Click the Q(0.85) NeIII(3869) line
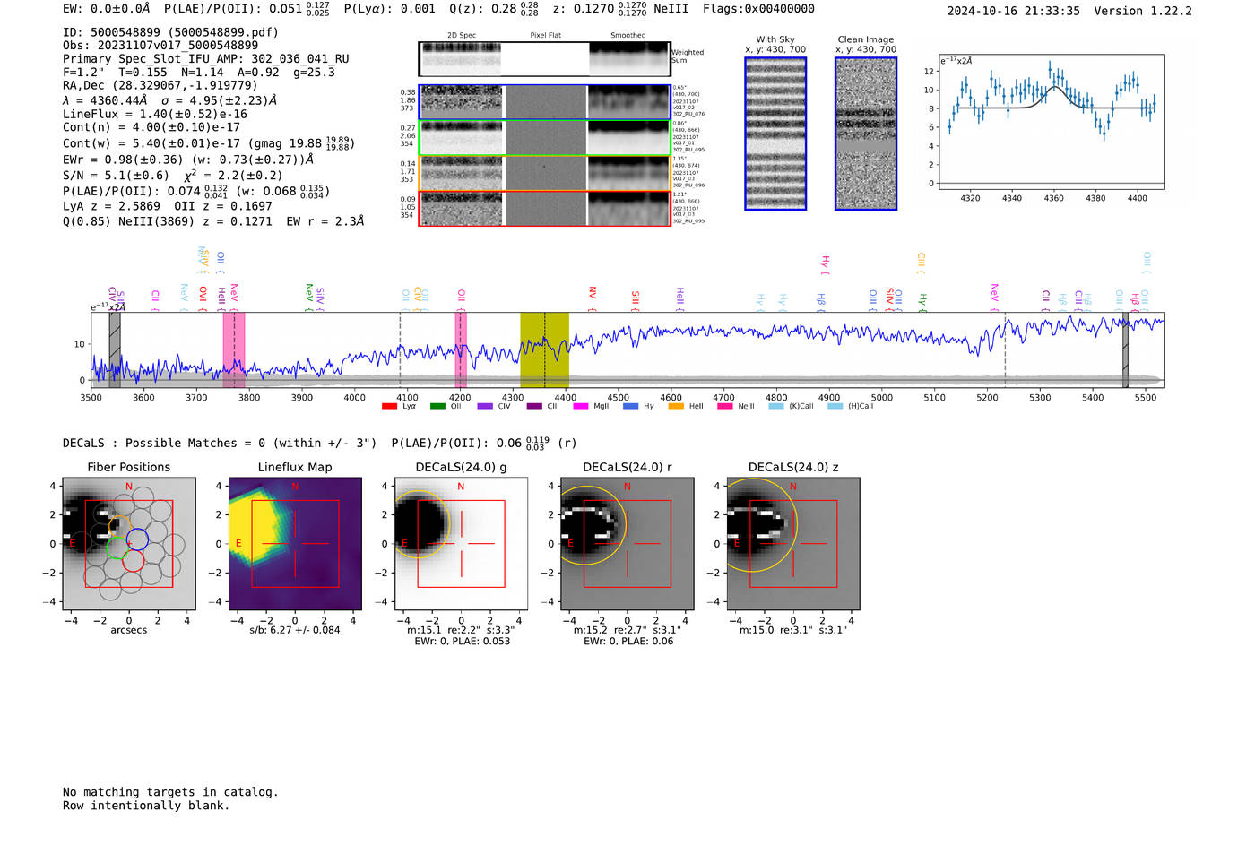The image size is (1255, 854). (x=213, y=221)
